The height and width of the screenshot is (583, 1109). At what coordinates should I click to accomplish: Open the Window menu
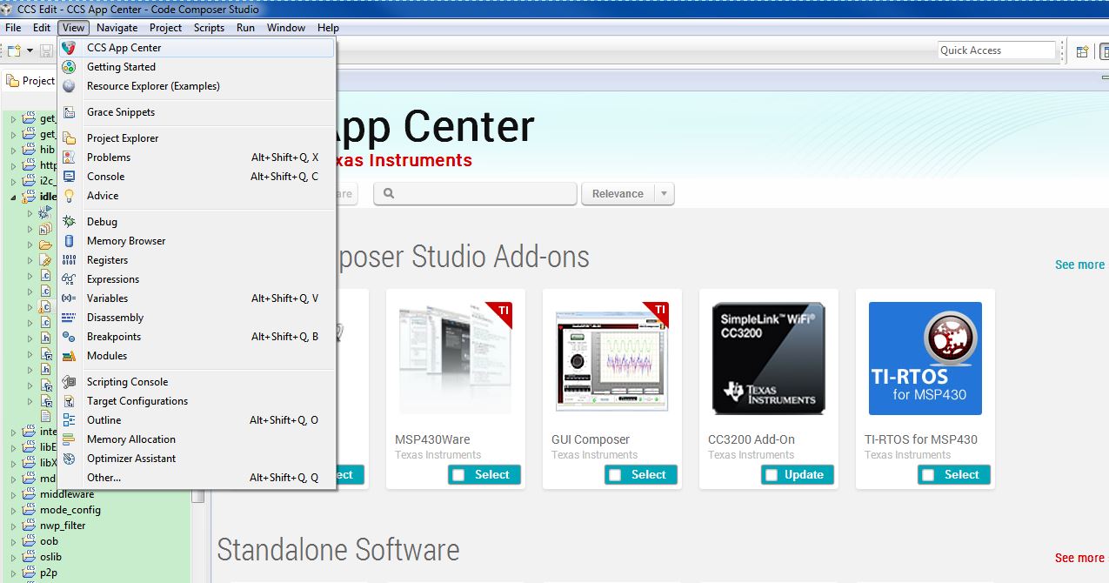[286, 28]
